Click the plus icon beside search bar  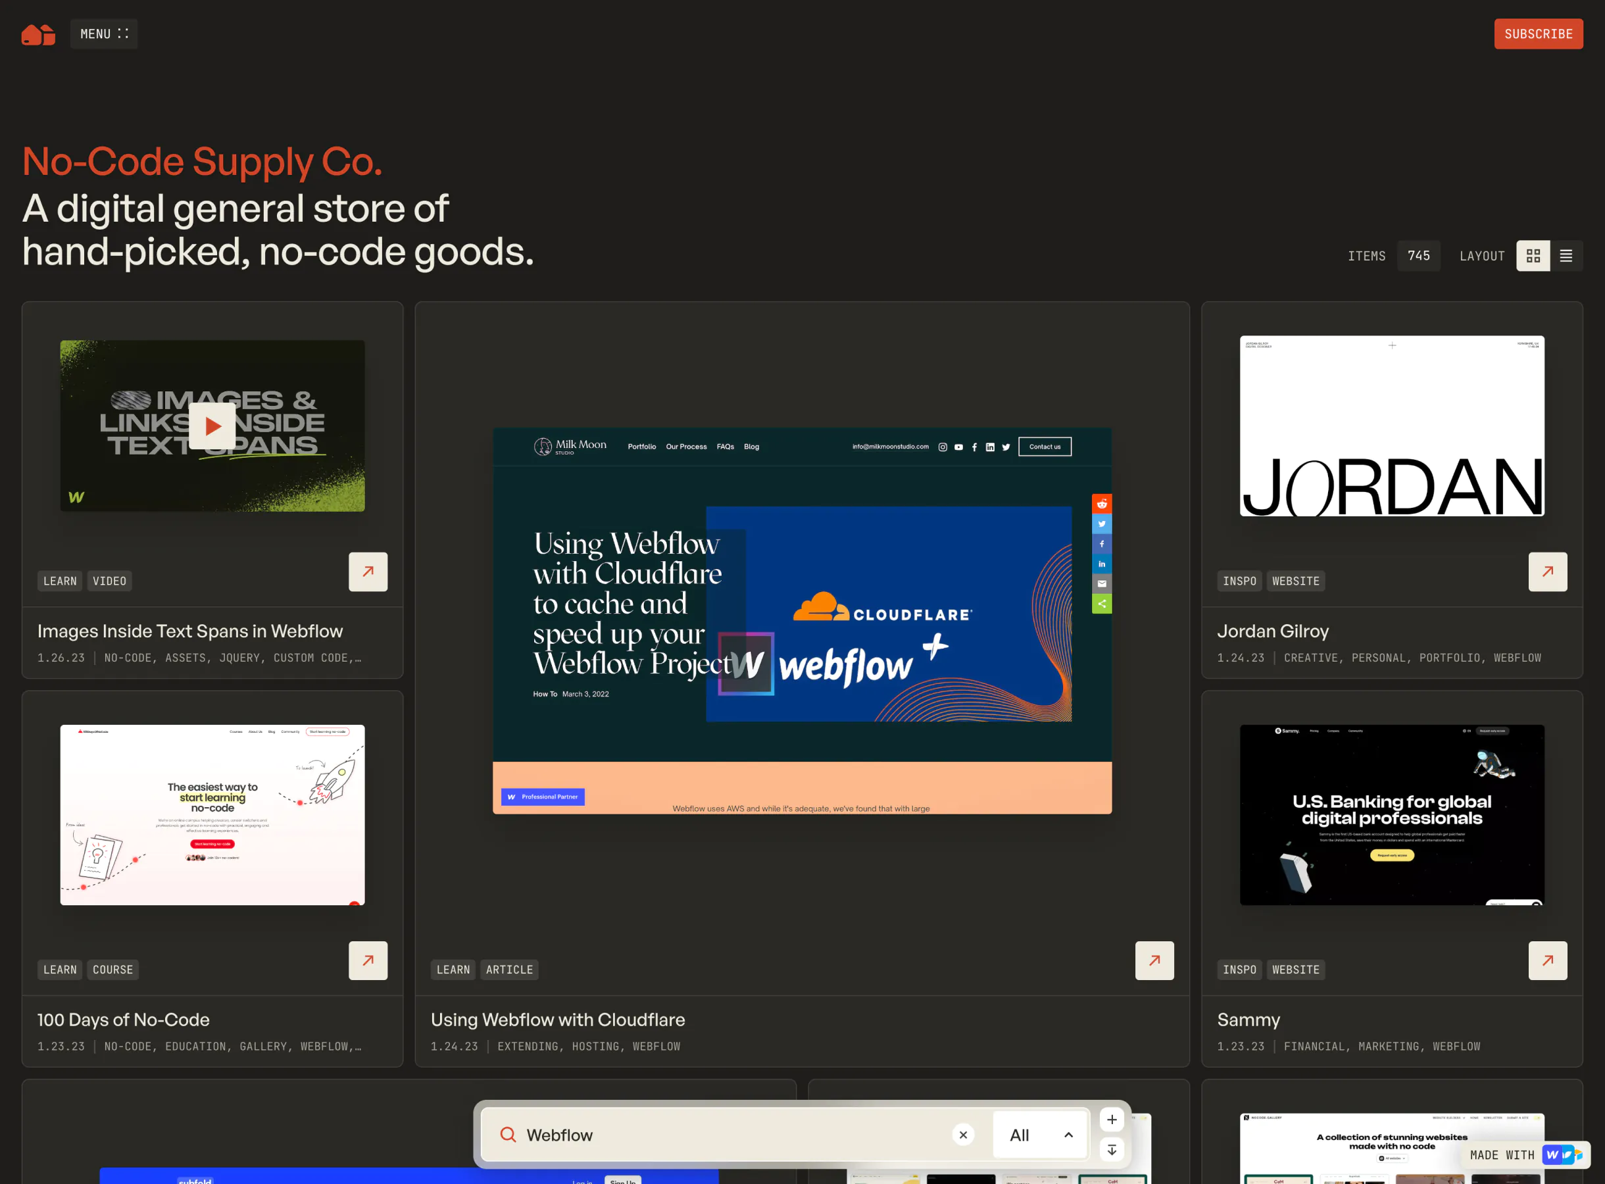click(x=1111, y=1120)
